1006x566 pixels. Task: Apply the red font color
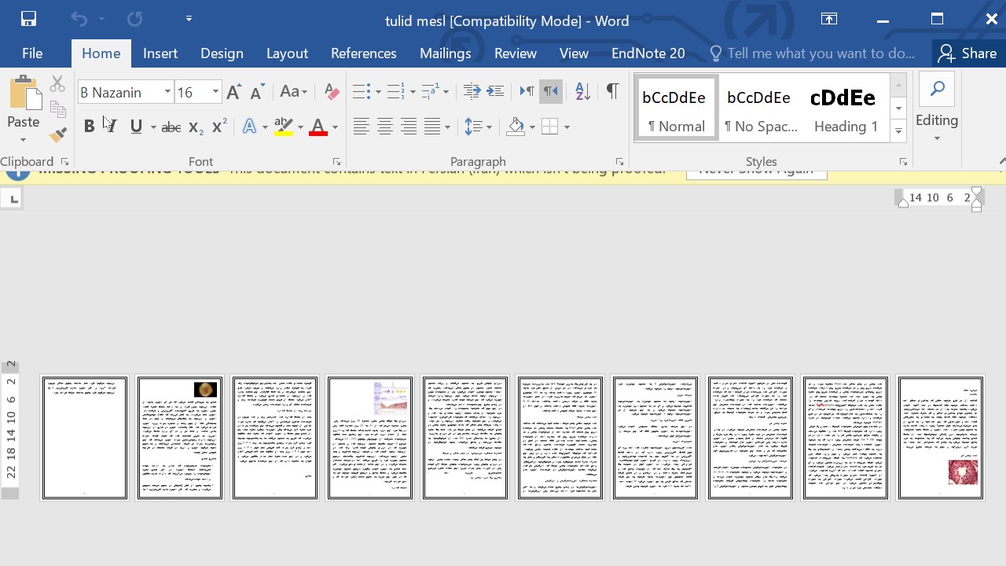coord(318,127)
